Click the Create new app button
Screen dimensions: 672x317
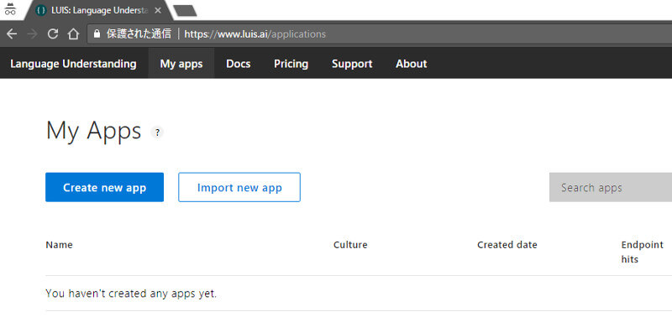coord(104,187)
